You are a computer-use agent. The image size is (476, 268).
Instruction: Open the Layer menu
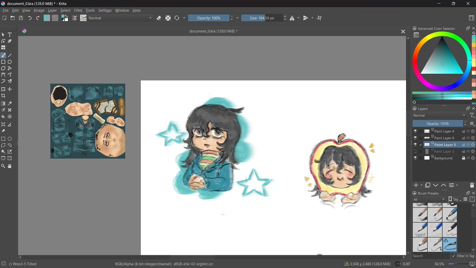[52, 10]
